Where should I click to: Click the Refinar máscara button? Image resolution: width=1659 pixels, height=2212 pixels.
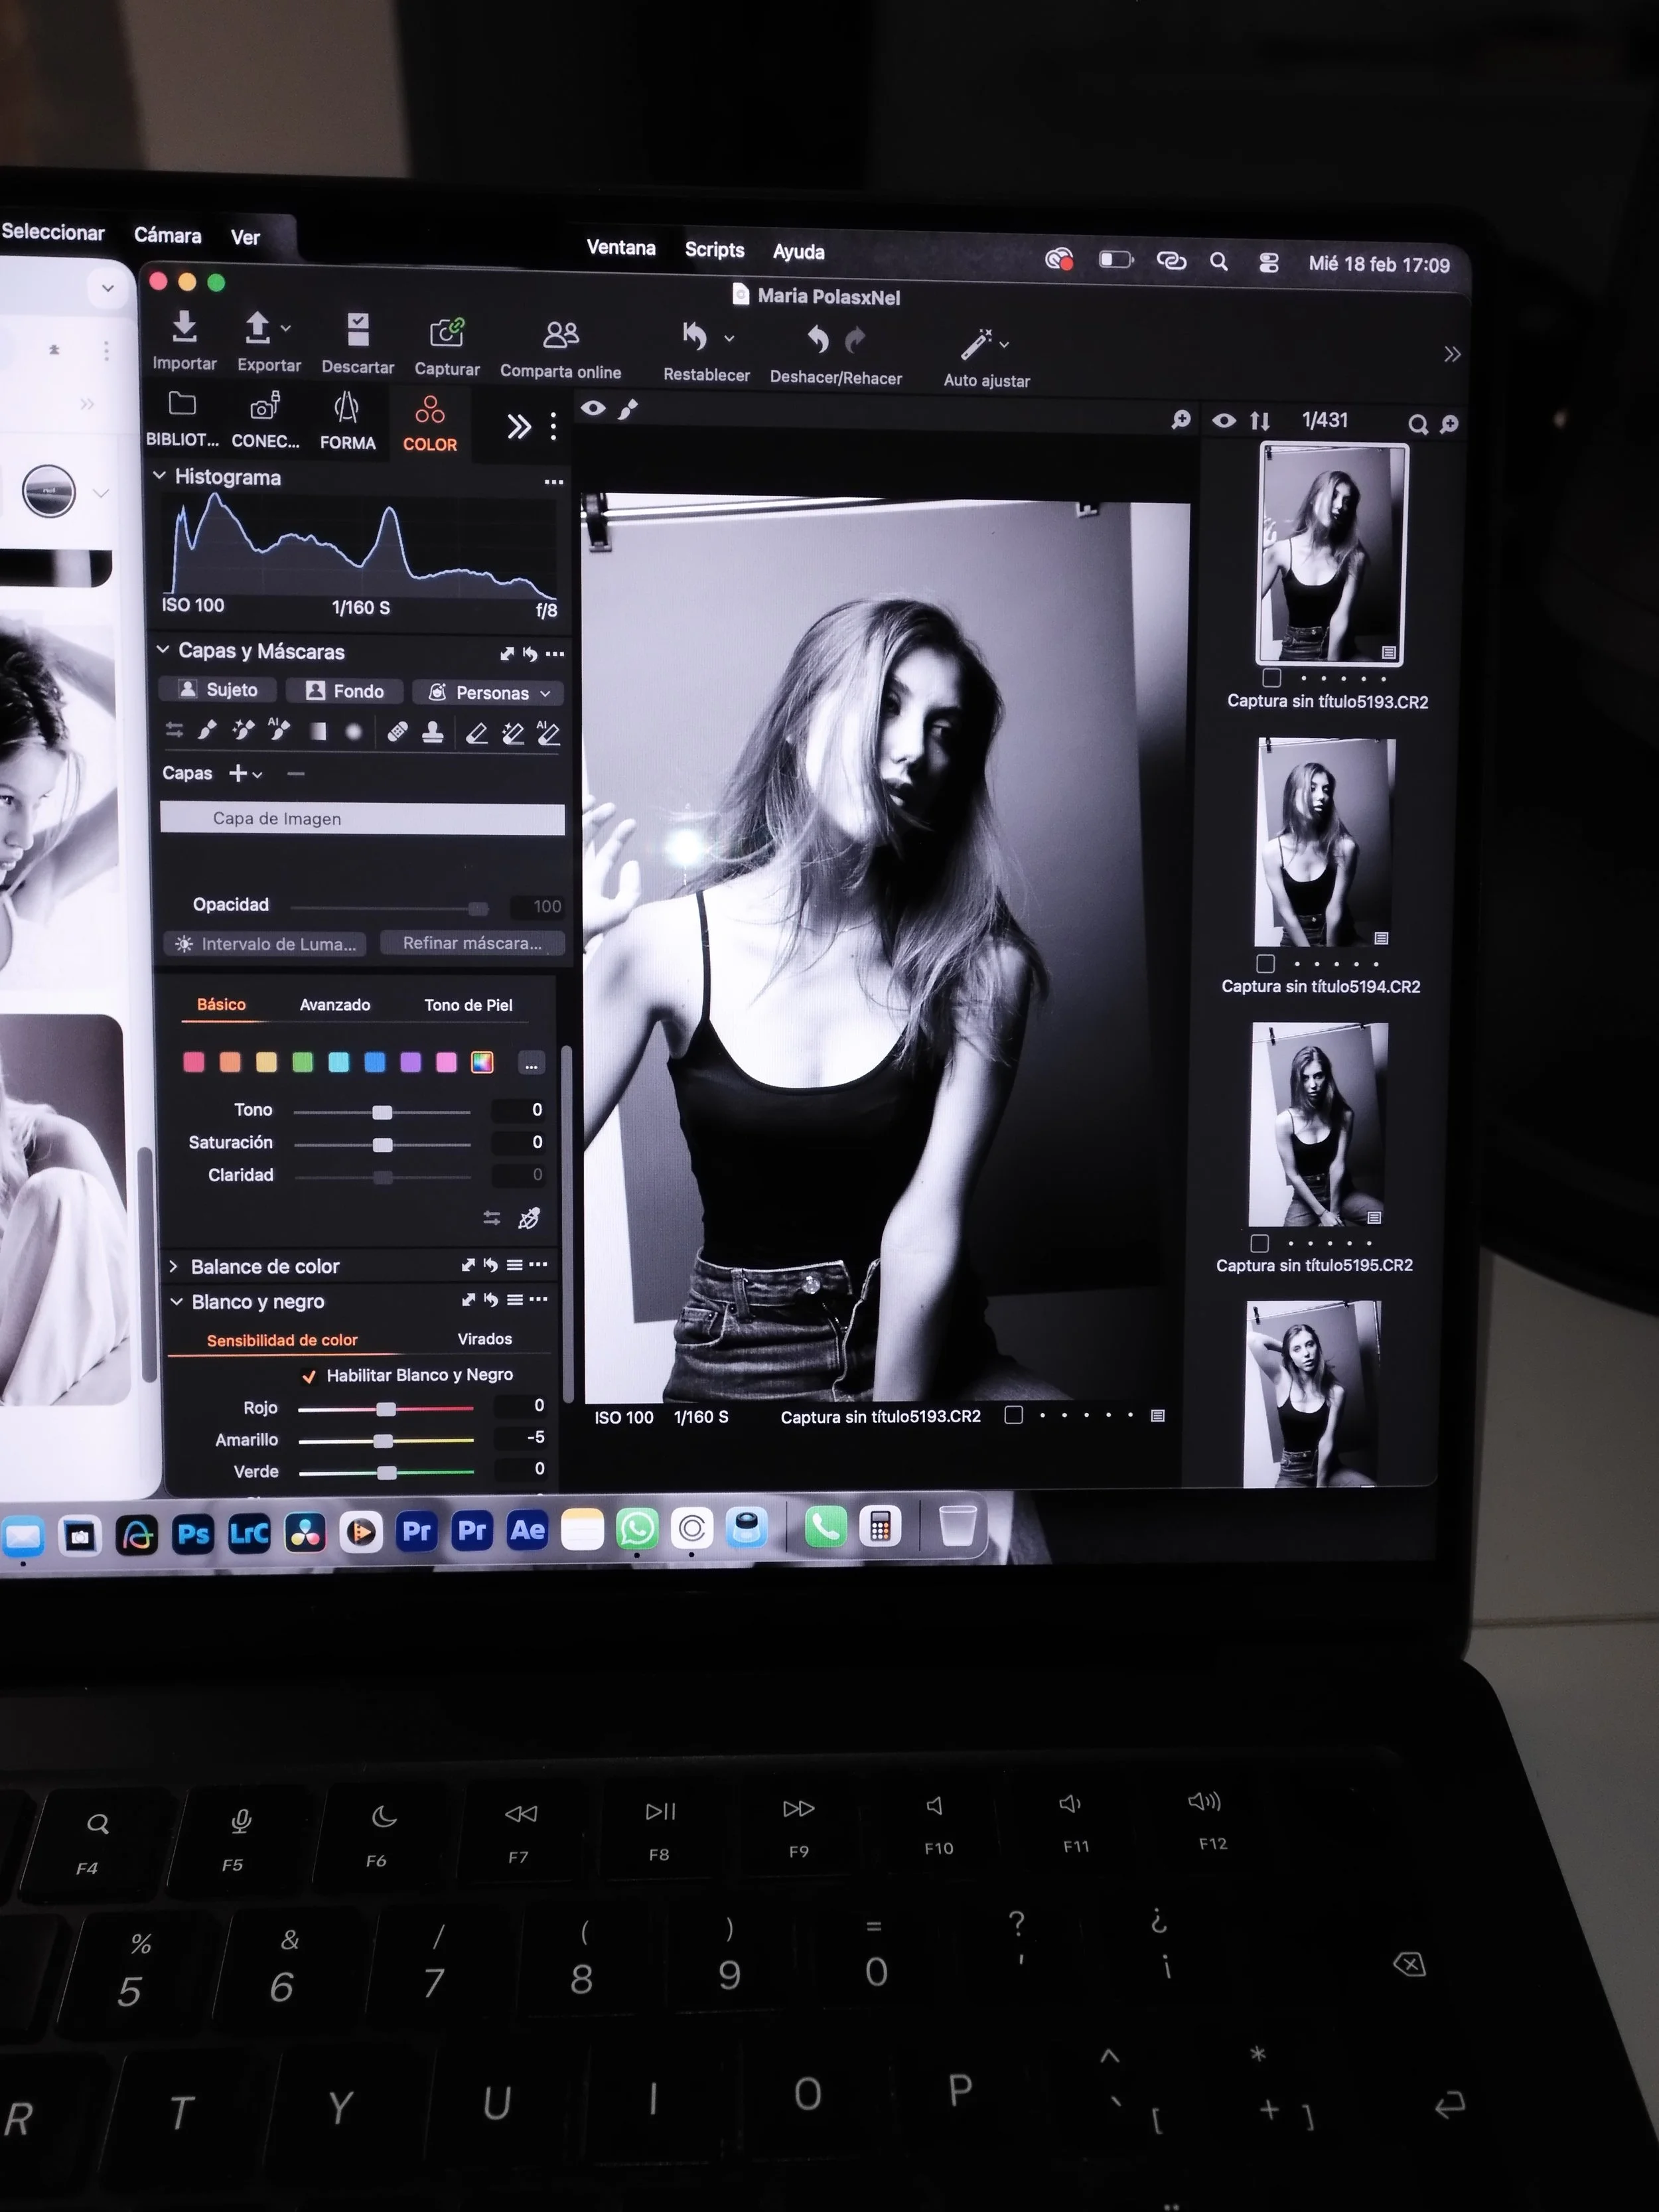click(x=472, y=943)
